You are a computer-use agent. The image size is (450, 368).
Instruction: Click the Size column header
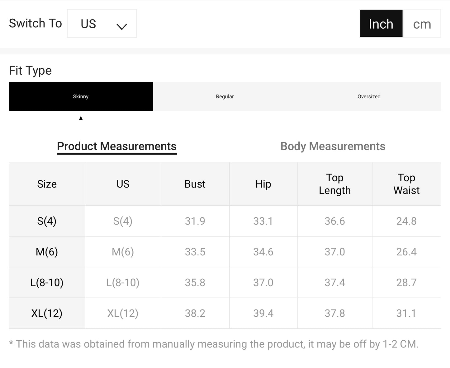coord(47,184)
